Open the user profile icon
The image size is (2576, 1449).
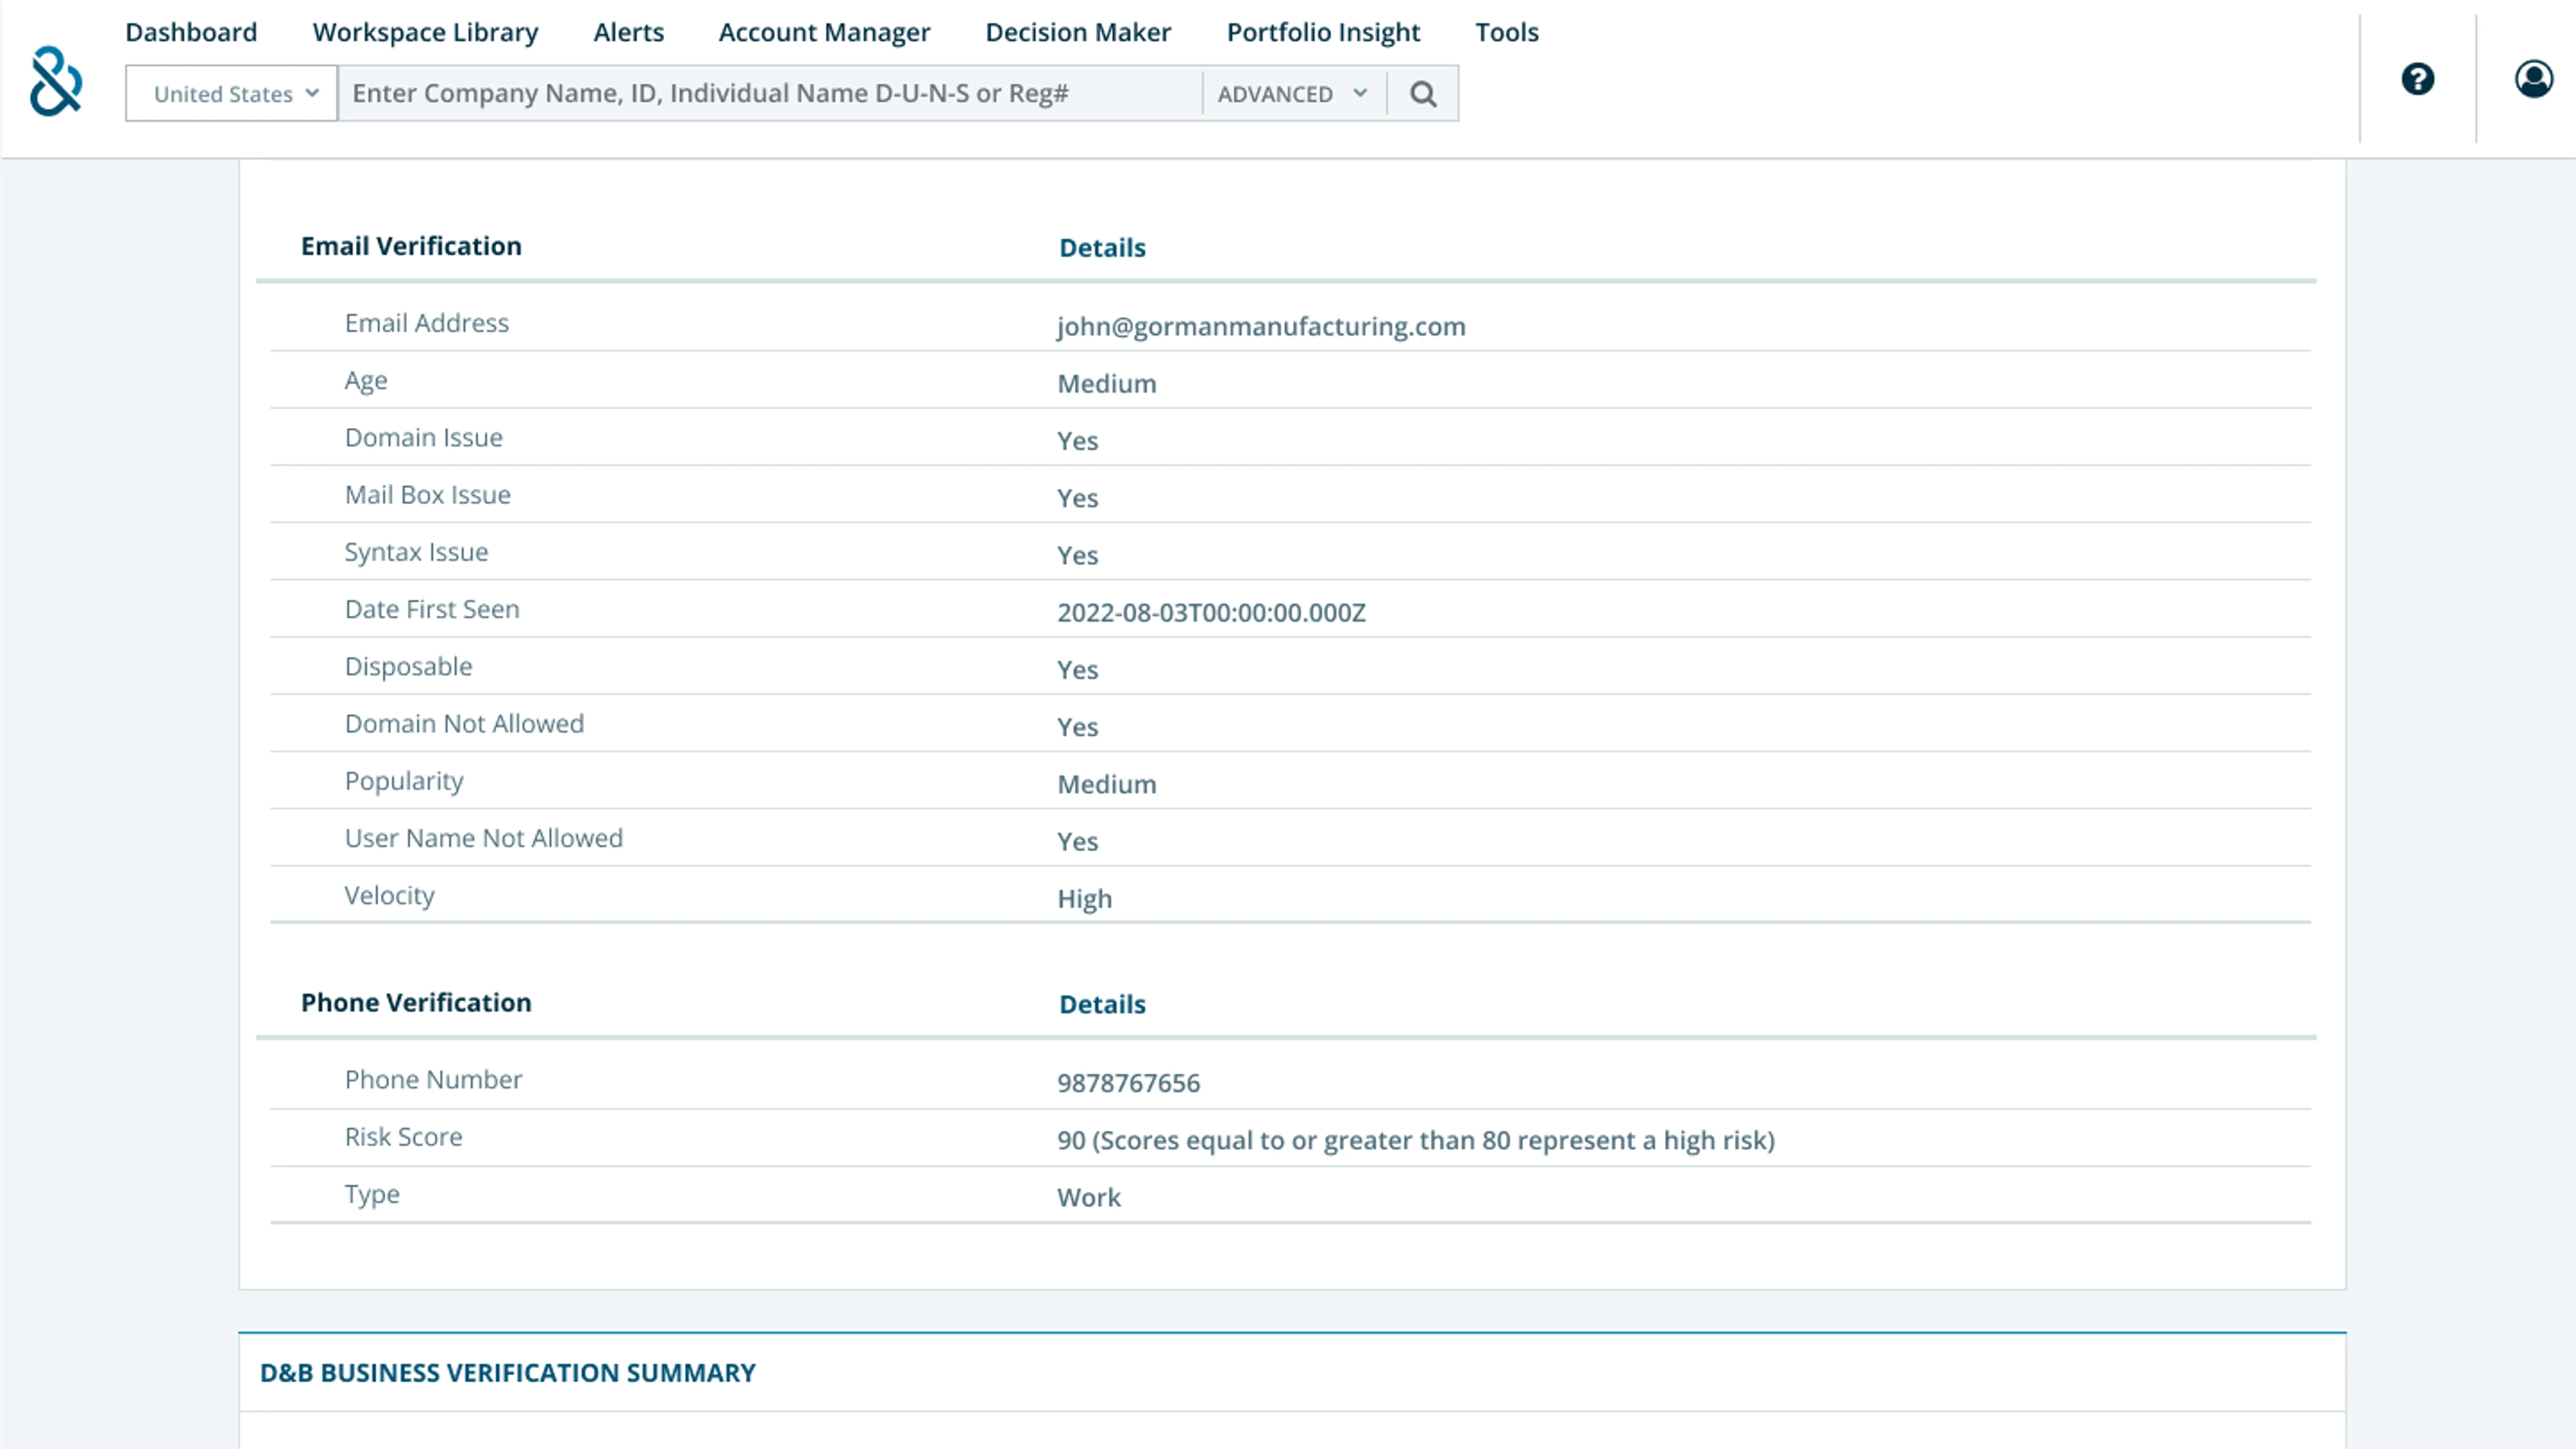point(2533,79)
